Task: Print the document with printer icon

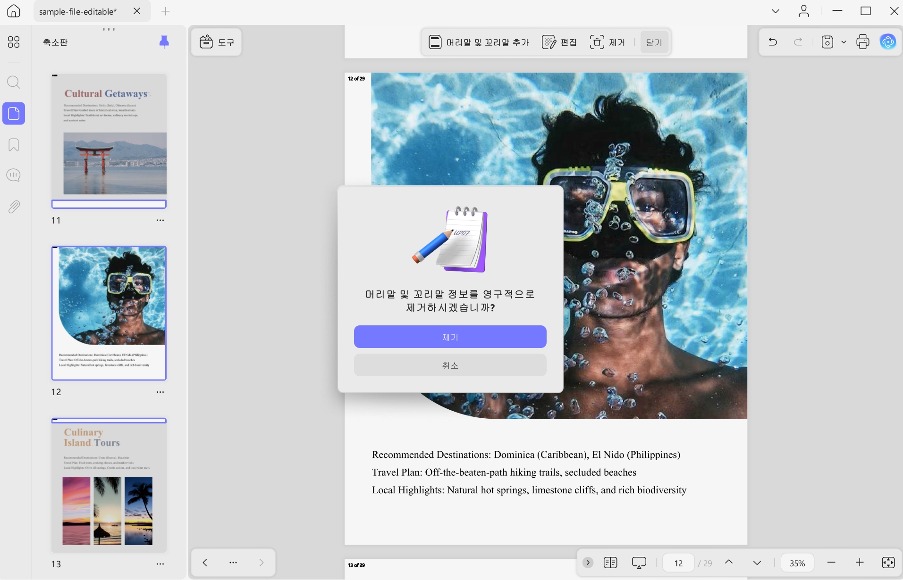Action: tap(862, 42)
